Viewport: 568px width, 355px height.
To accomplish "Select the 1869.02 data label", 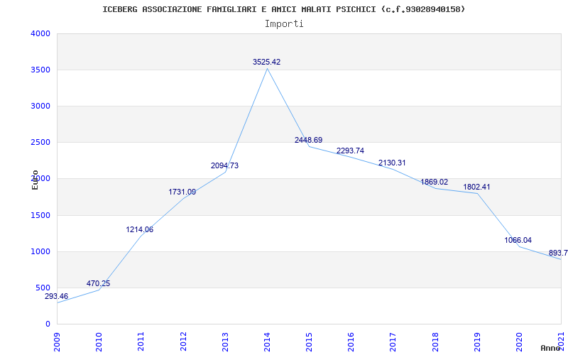I will pyautogui.click(x=435, y=182).
